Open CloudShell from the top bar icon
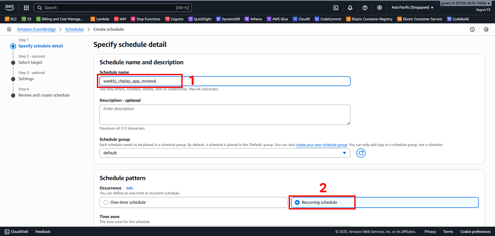 click(x=336, y=8)
